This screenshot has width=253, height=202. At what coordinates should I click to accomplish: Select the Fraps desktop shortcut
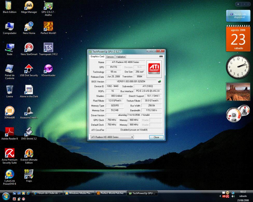(x=29, y=176)
